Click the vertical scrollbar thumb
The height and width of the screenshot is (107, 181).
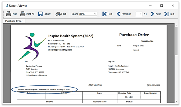(176, 41)
